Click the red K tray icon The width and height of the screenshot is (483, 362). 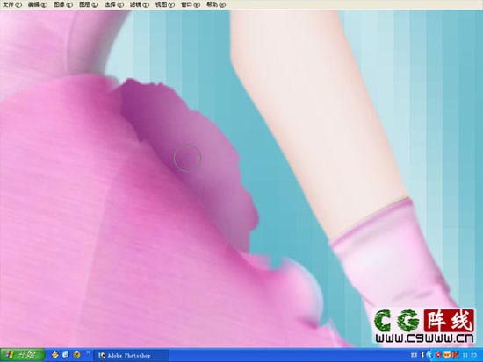coord(455,355)
